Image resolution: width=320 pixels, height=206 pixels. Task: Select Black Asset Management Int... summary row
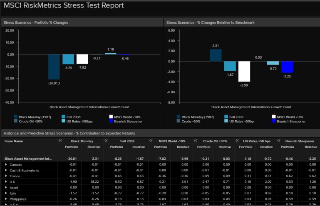click(160, 159)
